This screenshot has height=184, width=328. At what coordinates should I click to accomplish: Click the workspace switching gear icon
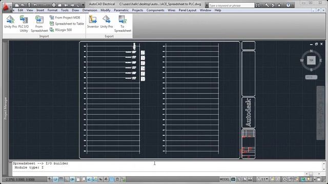(x=284, y=179)
